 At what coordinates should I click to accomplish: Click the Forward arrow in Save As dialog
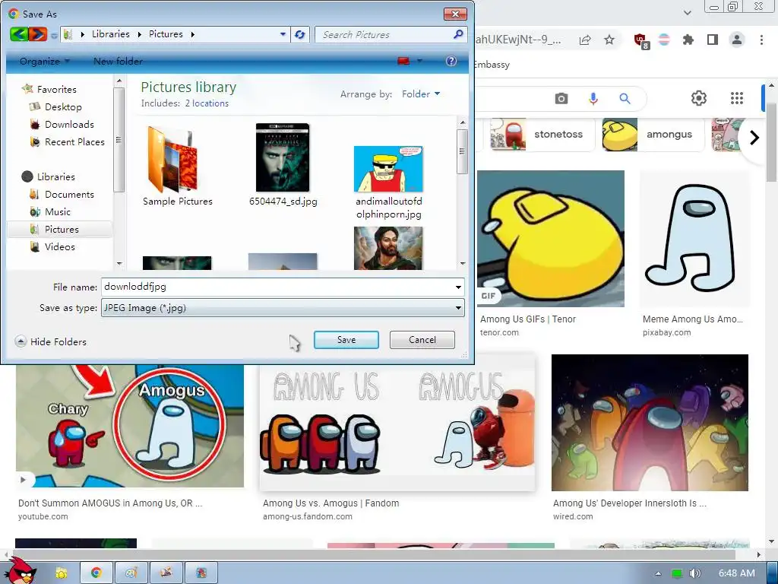click(x=38, y=34)
